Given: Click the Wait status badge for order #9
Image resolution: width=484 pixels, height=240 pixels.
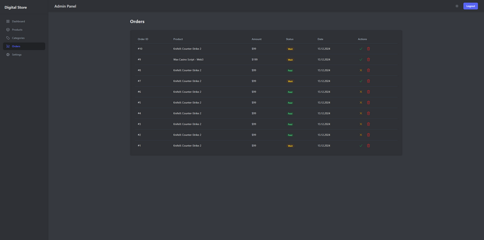Looking at the screenshot, I should pos(290,60).
